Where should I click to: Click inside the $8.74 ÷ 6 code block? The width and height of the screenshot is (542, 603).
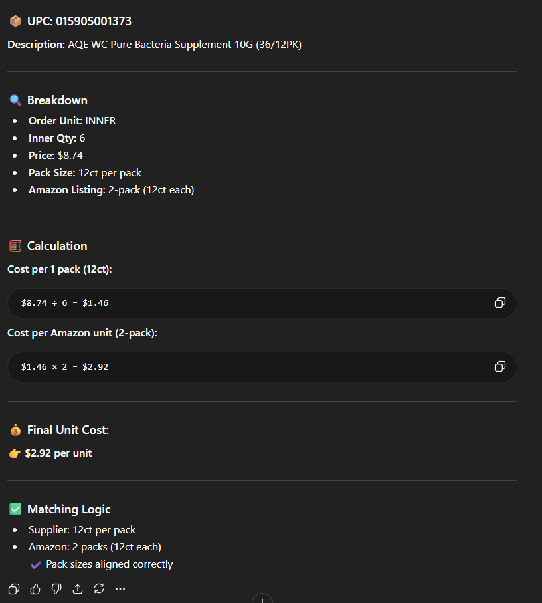266,303
